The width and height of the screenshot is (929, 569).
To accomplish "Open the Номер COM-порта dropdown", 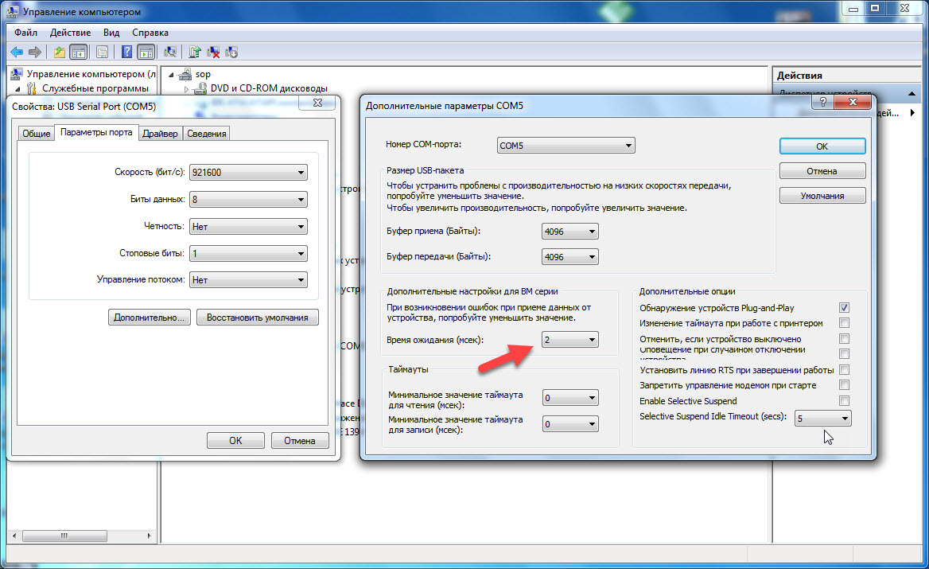I will (566, 145).
